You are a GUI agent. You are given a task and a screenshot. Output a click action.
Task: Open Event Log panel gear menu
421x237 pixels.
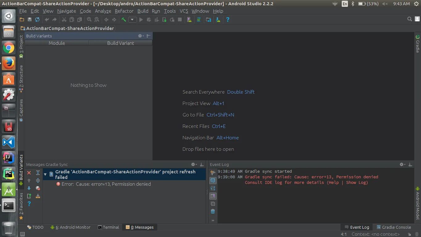[x=402, y=164]
